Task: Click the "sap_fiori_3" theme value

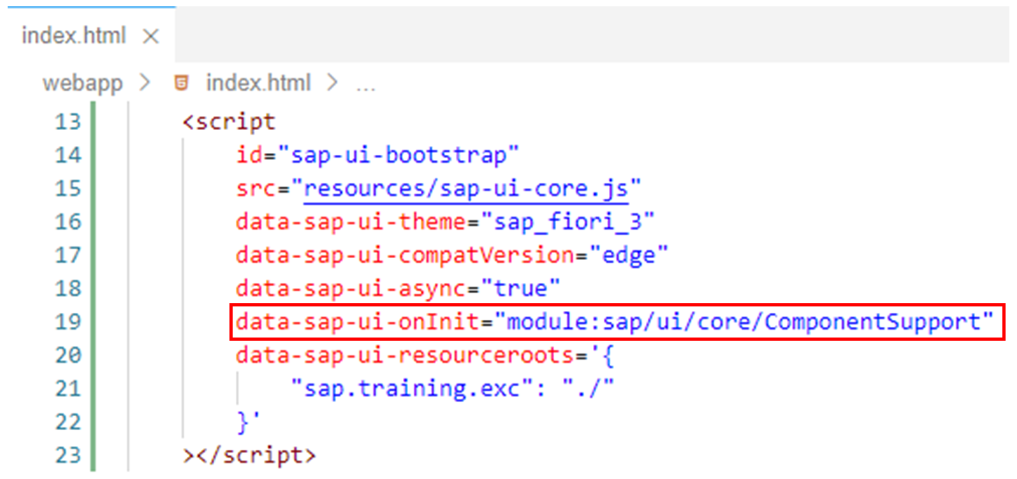Action: pyautogui.click(x=568, y=222)
